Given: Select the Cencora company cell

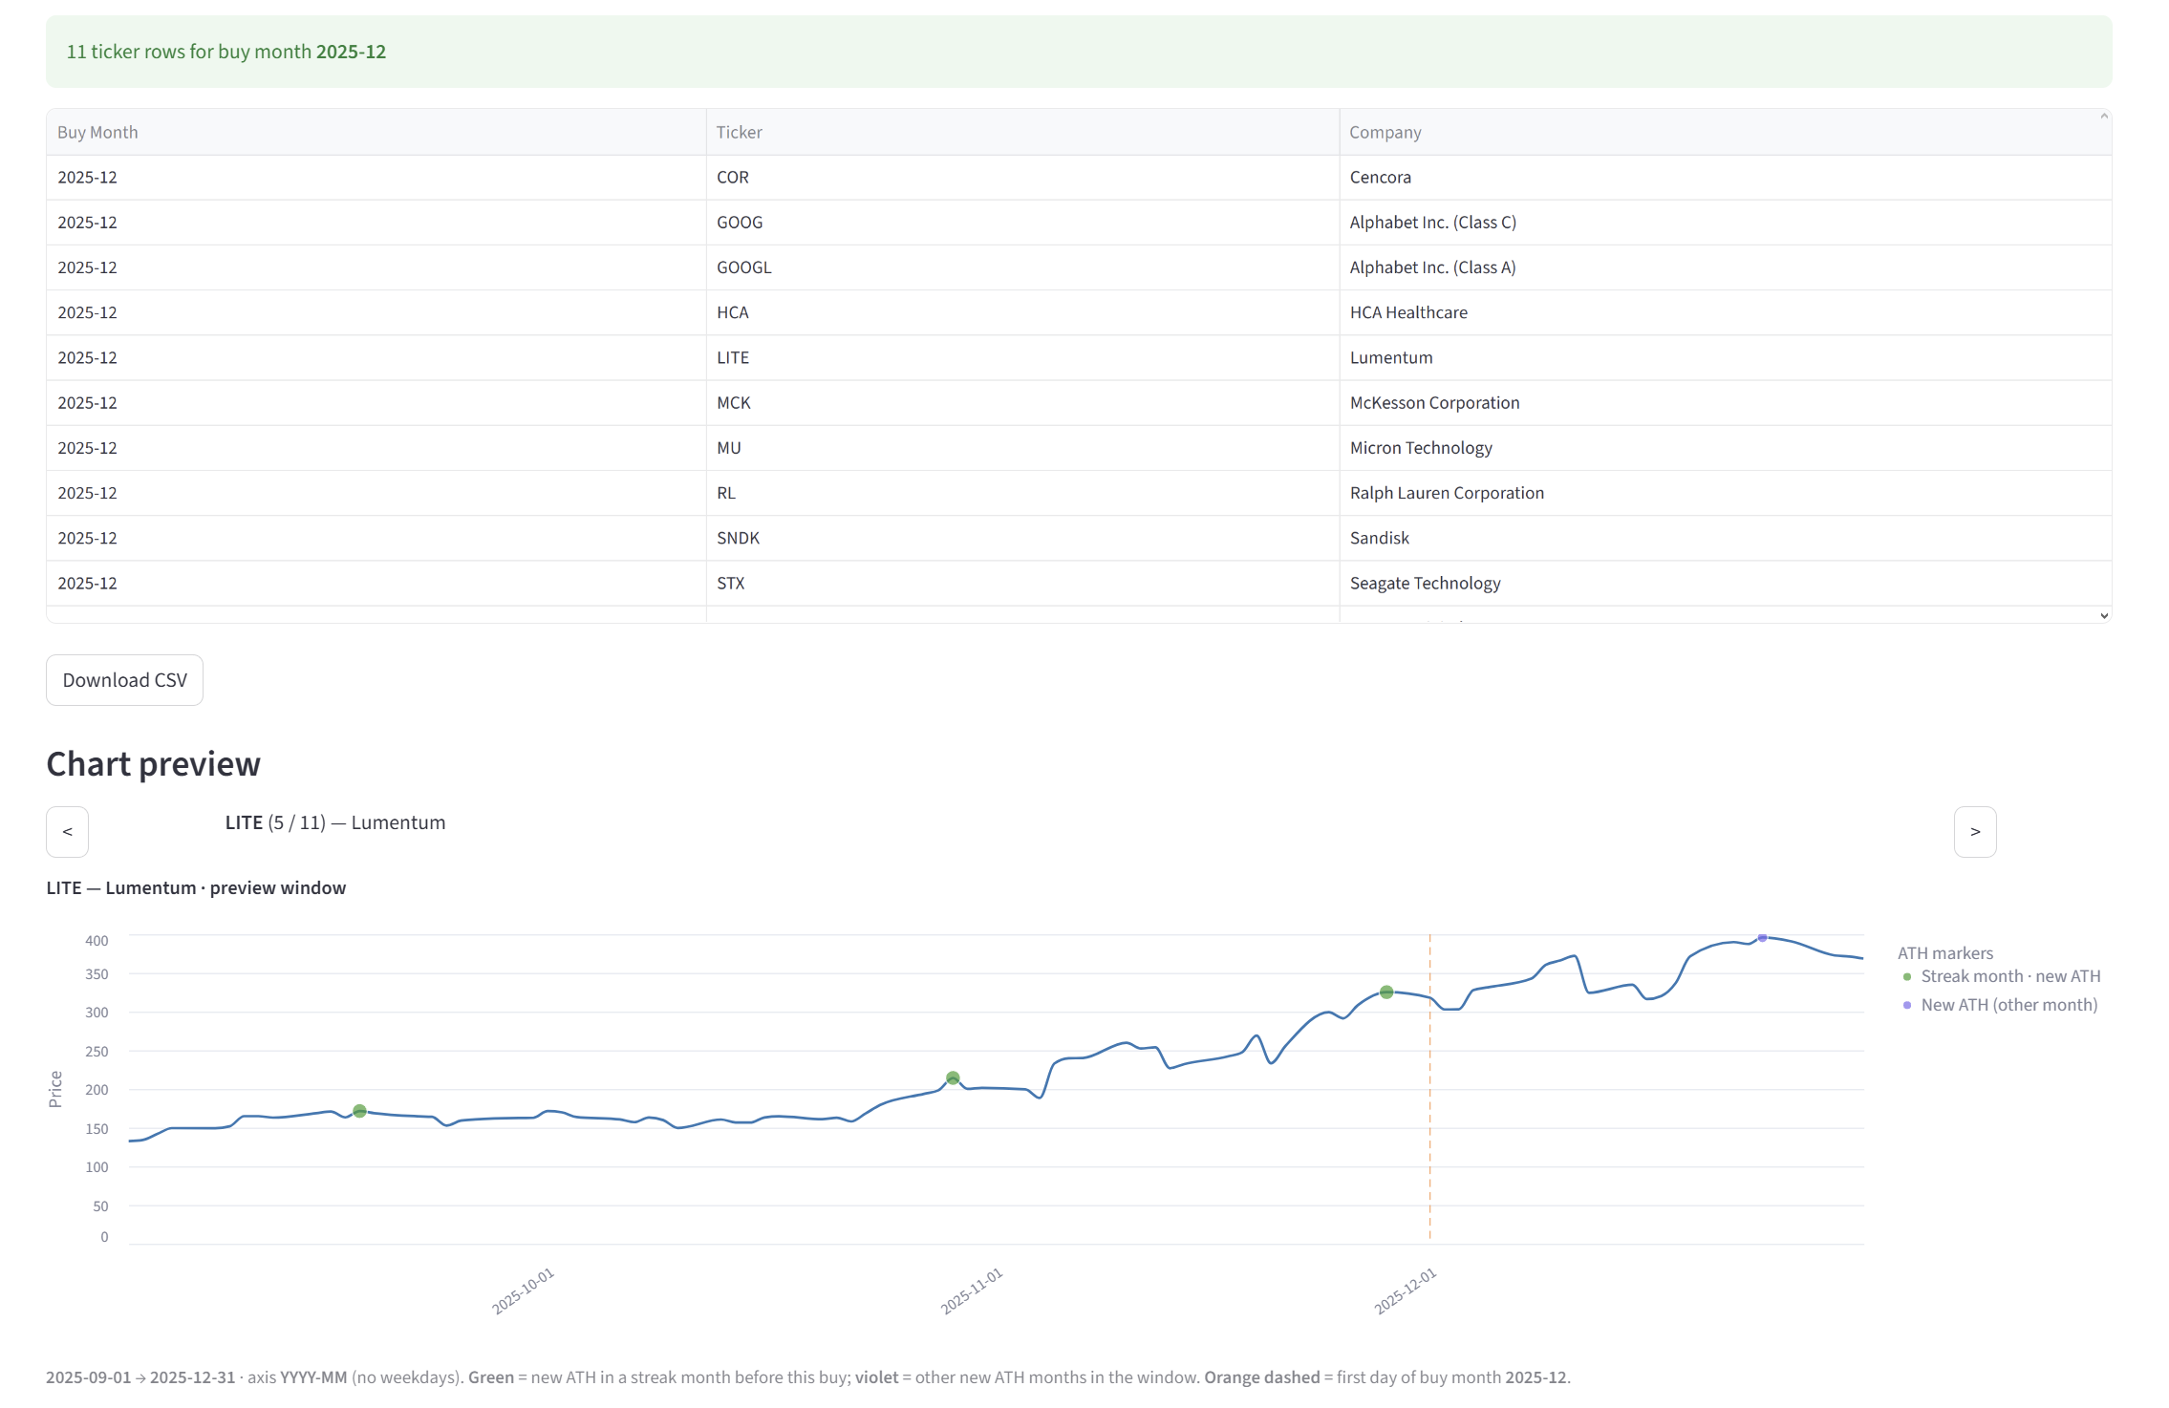Looking at the screenshot, I should point(1380,178).
